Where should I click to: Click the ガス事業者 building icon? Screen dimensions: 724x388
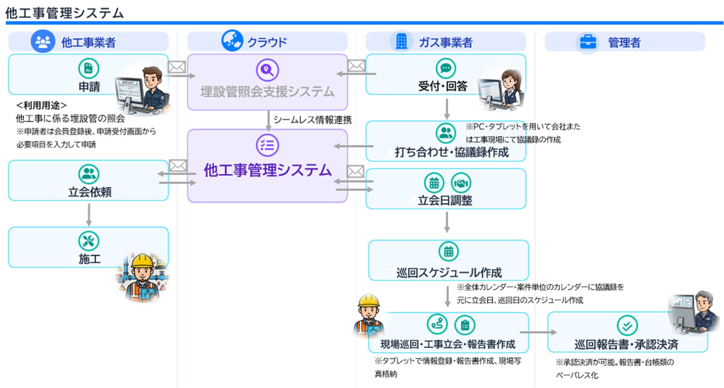[x=401, y=41]
